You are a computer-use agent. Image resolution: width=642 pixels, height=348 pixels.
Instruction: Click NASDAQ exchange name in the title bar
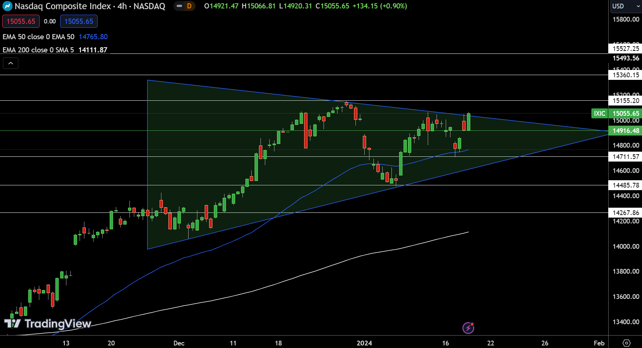click(x=150, y=6)
